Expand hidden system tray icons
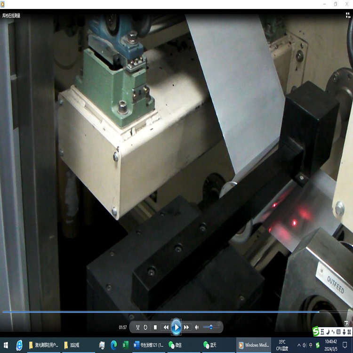The width and height of the screenshot is (353, 353). [x=298, y=345]
